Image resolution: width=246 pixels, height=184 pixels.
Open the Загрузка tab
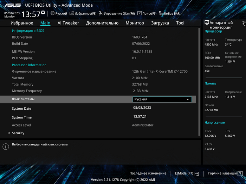tap(160, 23)
